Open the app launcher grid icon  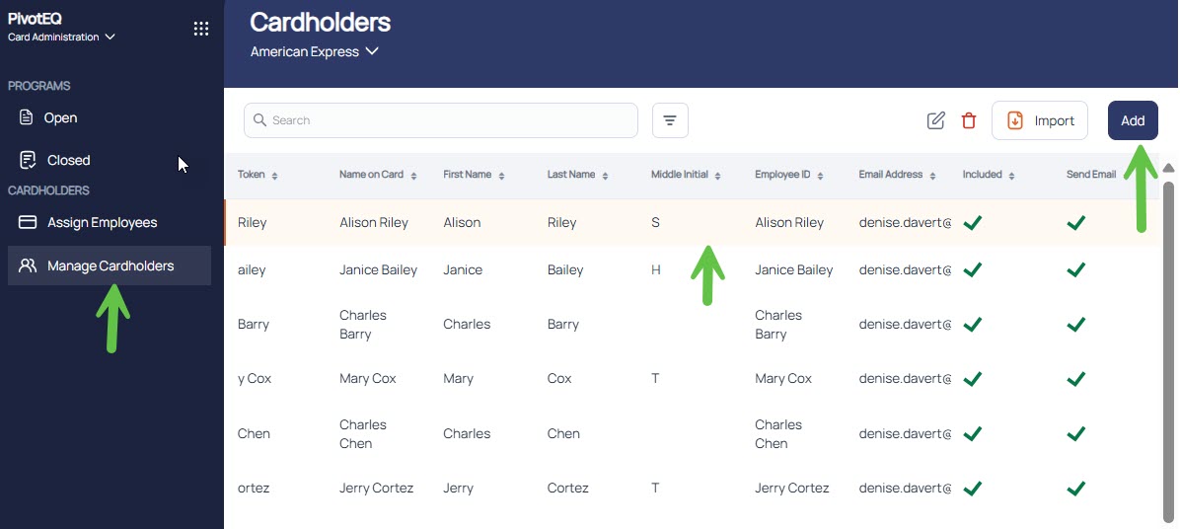point(201,29)
